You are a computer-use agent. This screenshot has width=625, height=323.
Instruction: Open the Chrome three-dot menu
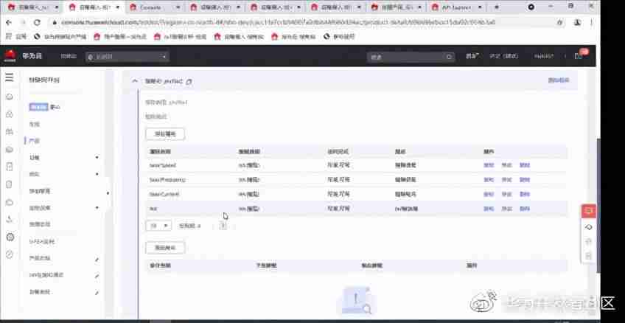coord(593,23)
